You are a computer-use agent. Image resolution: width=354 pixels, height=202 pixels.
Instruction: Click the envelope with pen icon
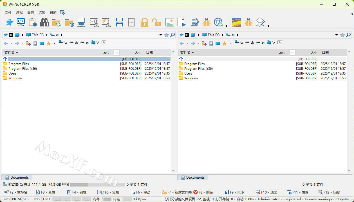click(x=260, y=22)
